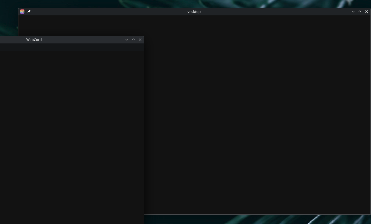
Task: Maximize the vesktop window
Action: pyautogui.click(x=360, y=12)
